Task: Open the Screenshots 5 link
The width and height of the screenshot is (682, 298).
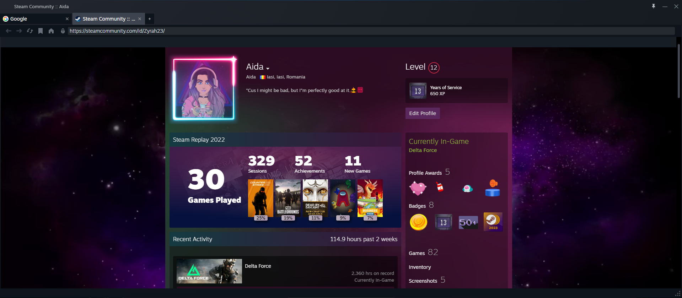Action: point(427,280)
